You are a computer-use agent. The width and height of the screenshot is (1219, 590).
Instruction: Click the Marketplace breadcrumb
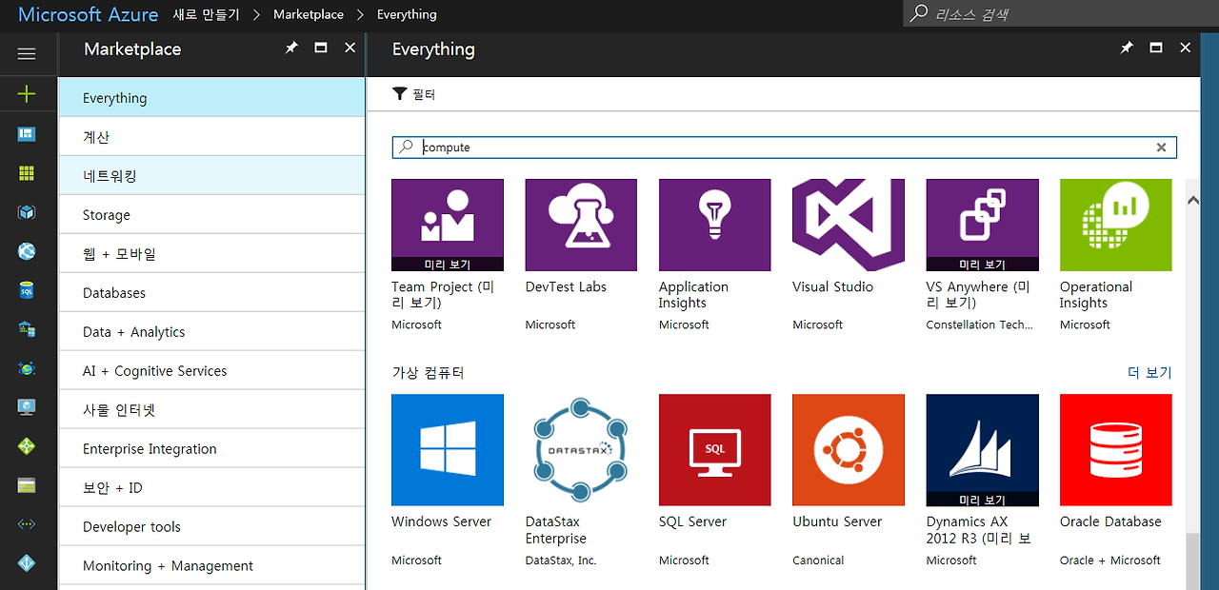pos(309,14)
